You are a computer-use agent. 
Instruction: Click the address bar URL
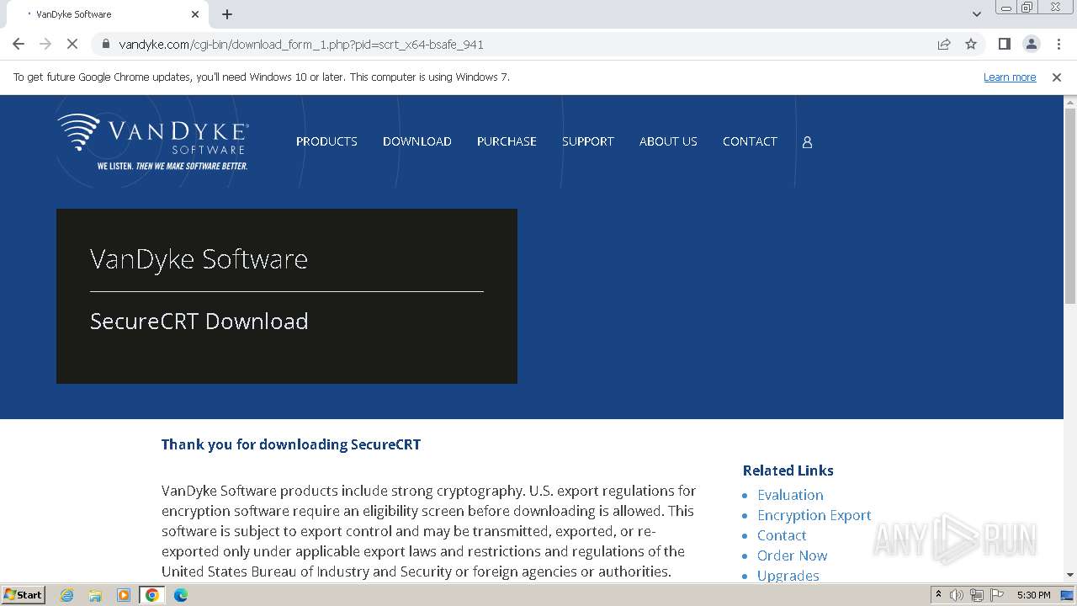pyautogui.click(x=301, y=44)
